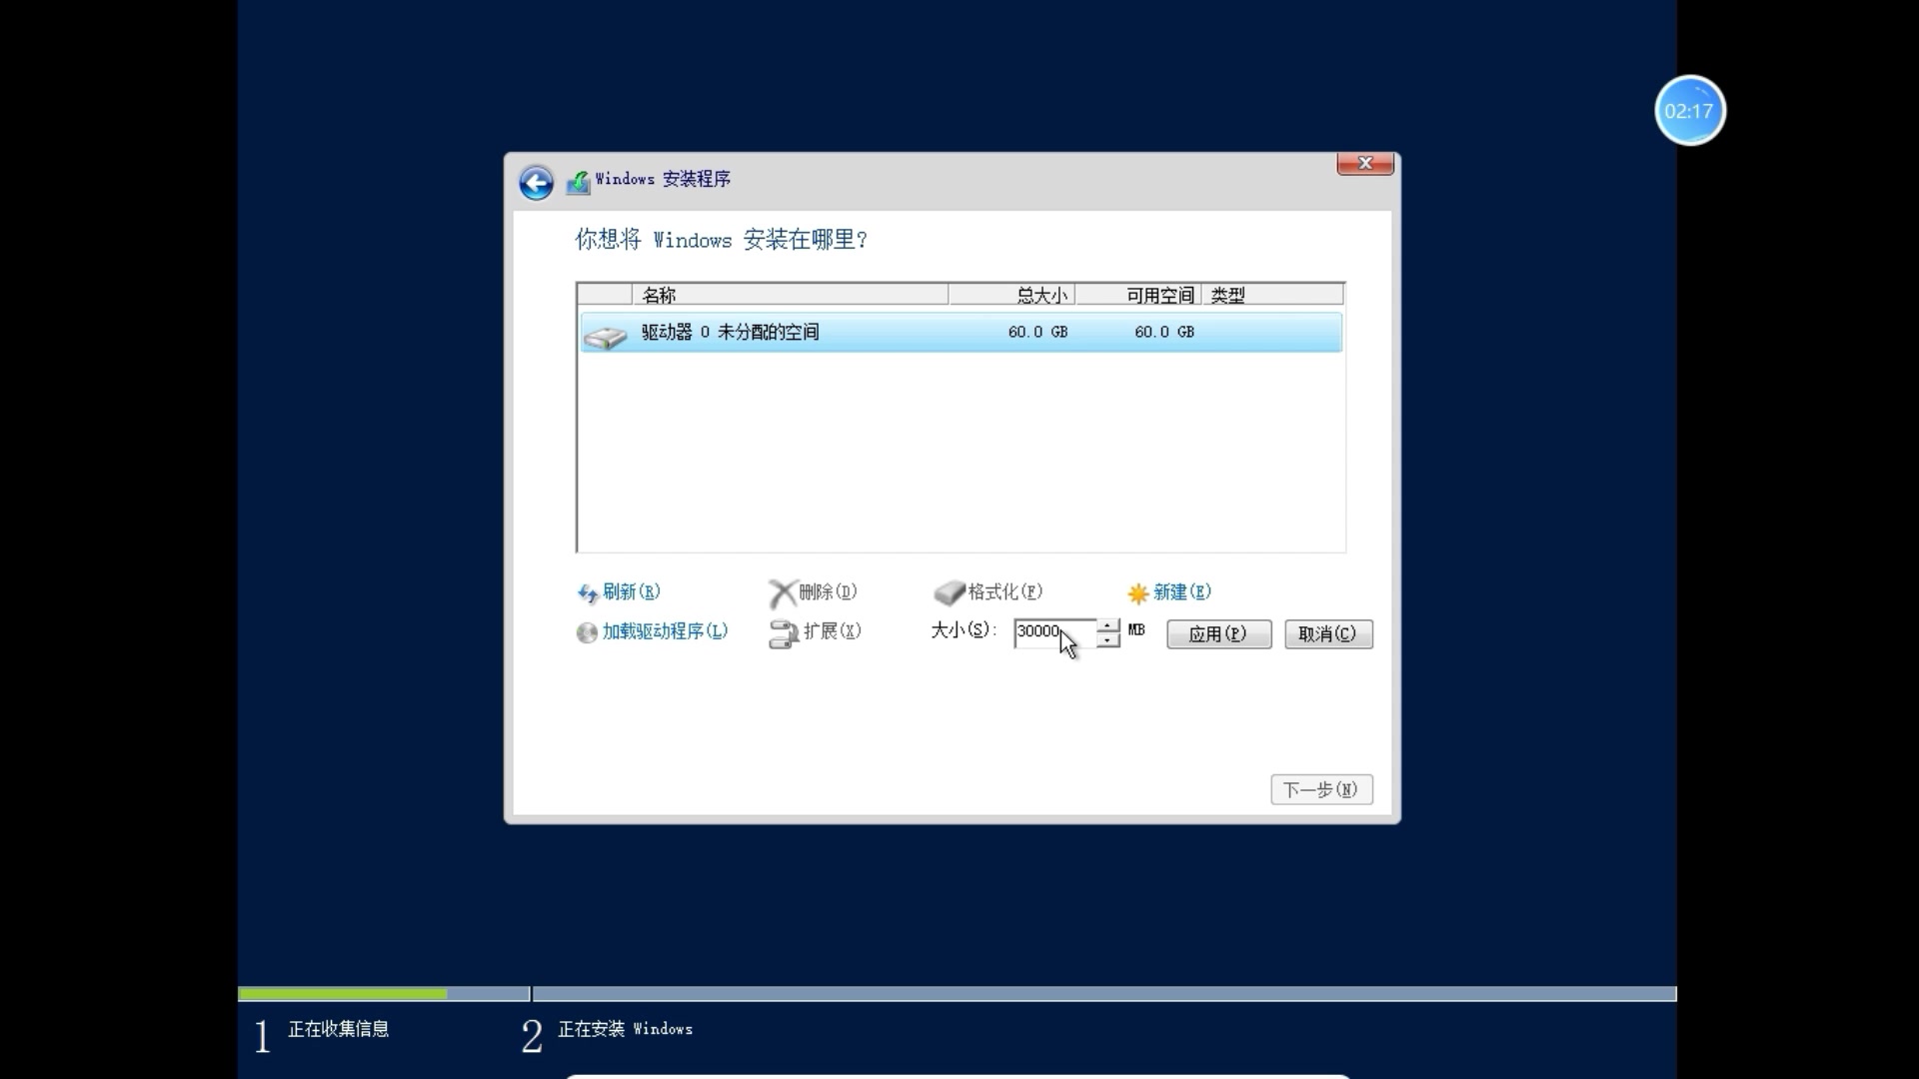Create a new partition with 新建(E)
Screen dimensions: 1919x1079
click(1182, 591)
